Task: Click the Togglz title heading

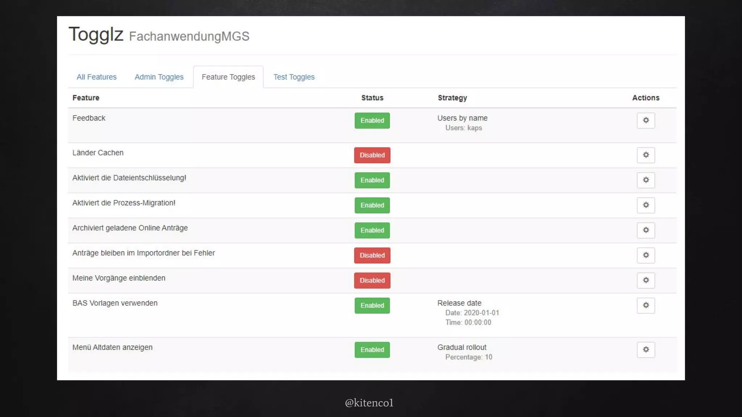Action: [96, 34]
